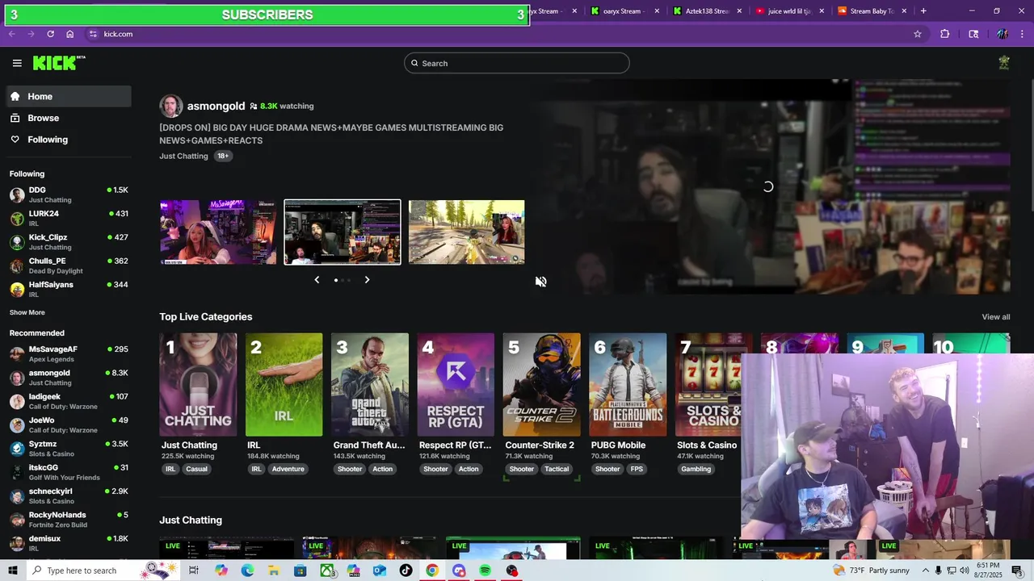Launch Spotify from the taskbar
1034x581 pixels.
485,571
